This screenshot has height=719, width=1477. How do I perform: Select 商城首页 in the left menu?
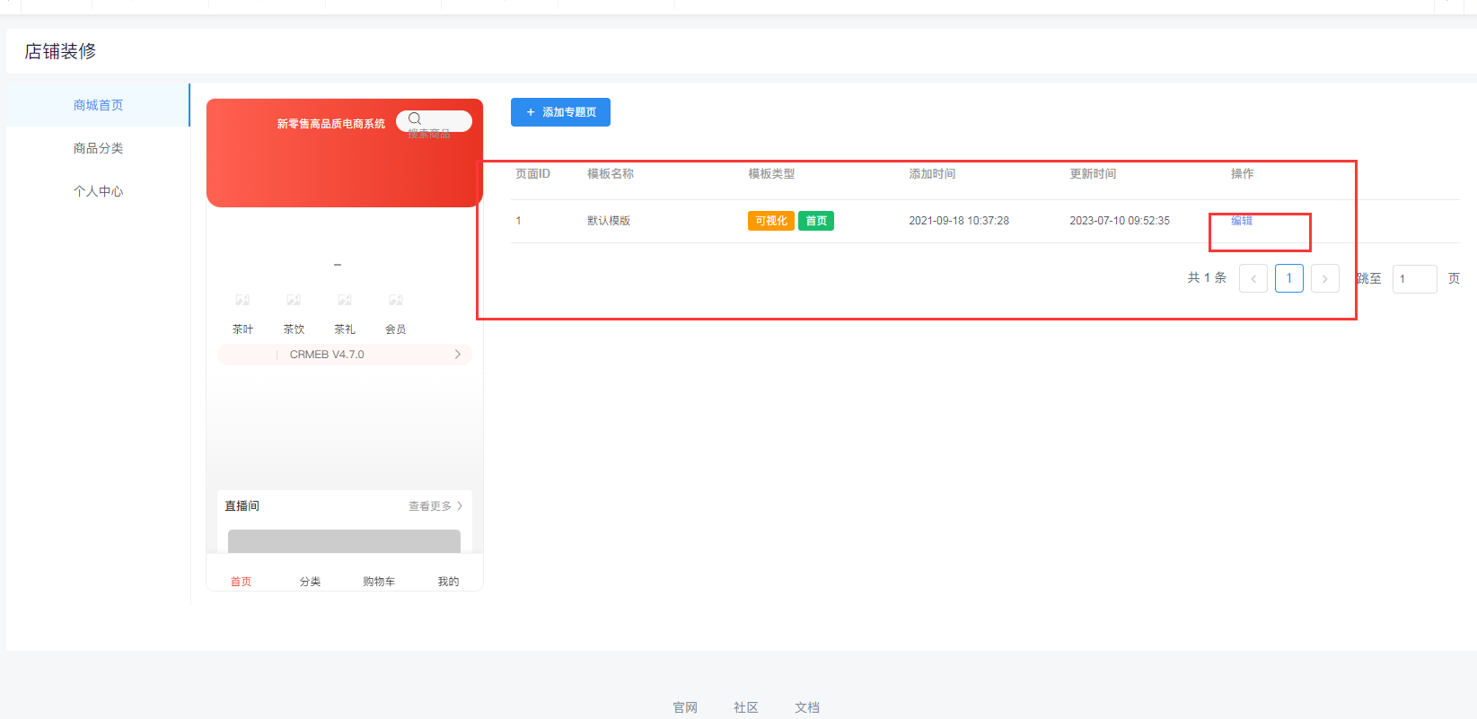point(98,105)
